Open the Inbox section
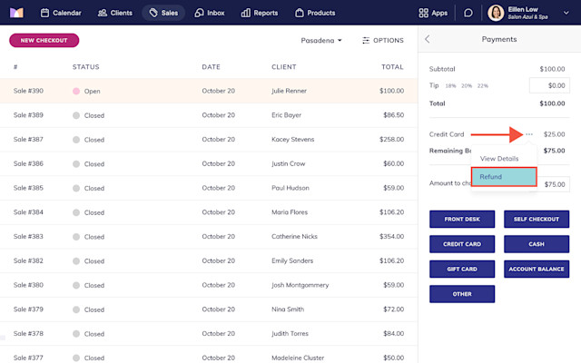 pyautogui.click(x=210, y=13)
